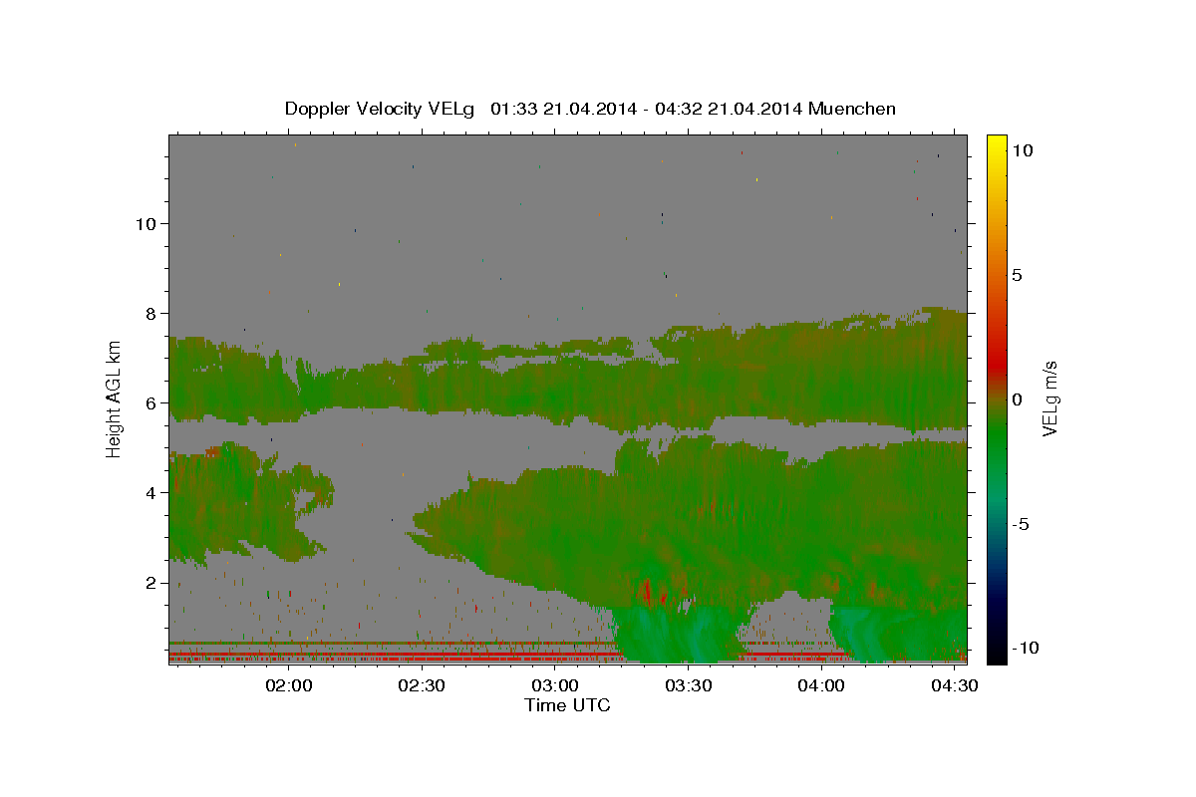1196x797 pixels.
Task: Click the height axis label 2
Action: (x=151, y=582)
